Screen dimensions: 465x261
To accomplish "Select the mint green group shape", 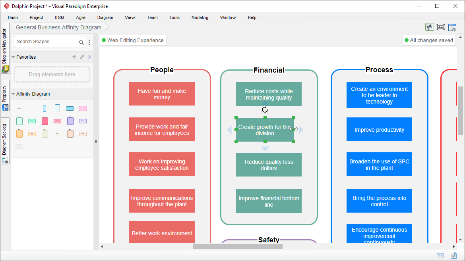I will (x=19, y=121).
